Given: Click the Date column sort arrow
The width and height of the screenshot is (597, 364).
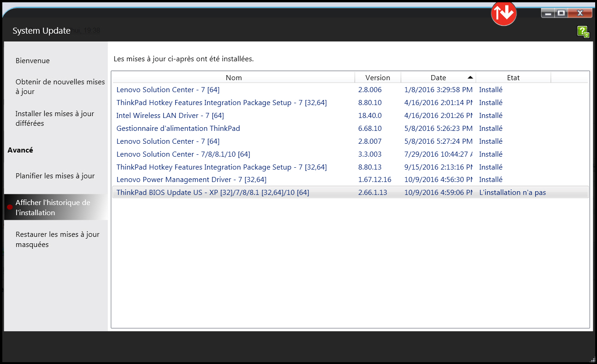Looking at the screenshot, I should [470, 77].
